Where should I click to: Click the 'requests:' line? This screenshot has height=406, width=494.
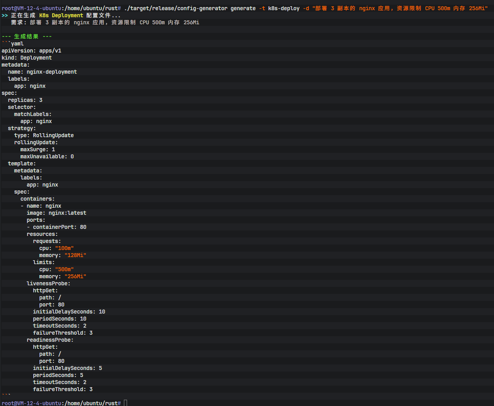47,241
